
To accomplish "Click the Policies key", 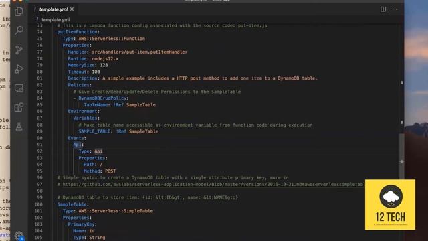I will click(x=78, y=85).
